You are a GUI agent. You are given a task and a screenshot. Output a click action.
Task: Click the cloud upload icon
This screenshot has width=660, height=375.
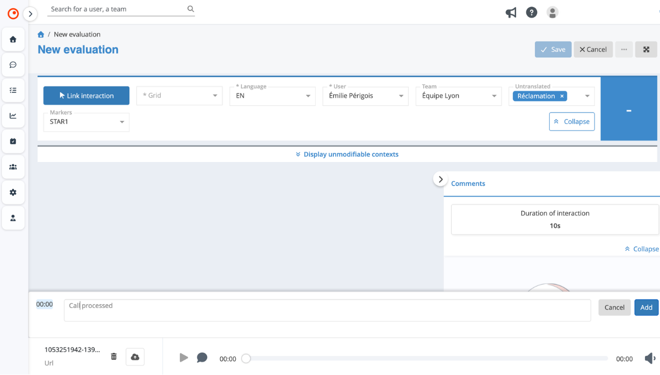click(x=135, y=357)
